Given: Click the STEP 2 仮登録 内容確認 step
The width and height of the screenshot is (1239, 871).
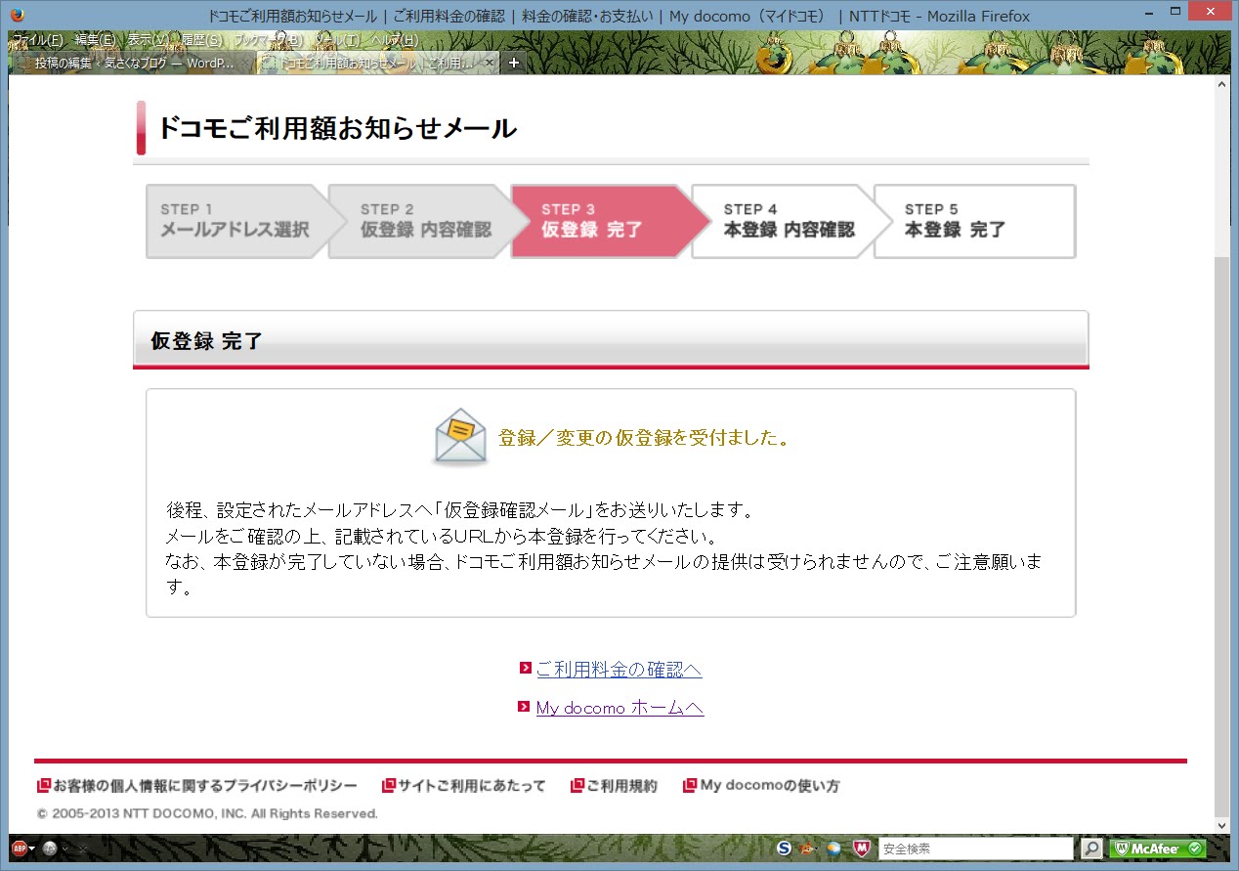Looking at the screenshot, I should pos(425,221).
